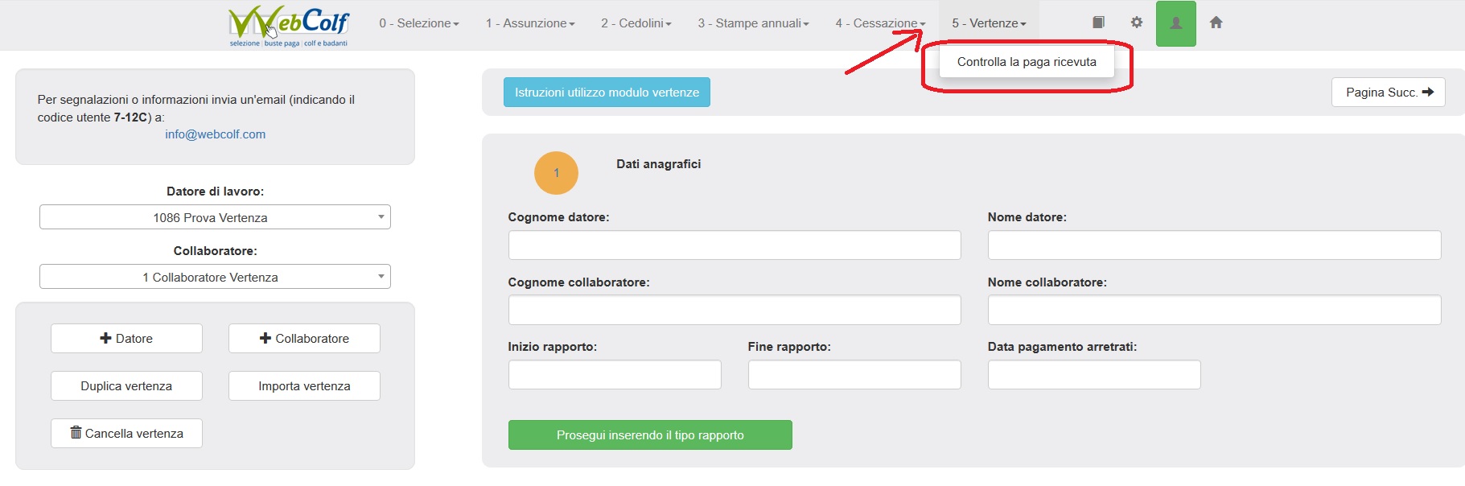Delete with trash Cancella vertenza button
This screenshot has width=1465, height=486.
126,433
